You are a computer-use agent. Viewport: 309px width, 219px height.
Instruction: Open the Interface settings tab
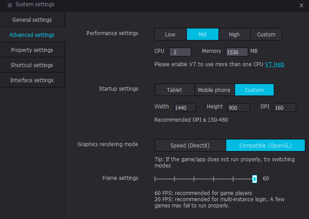(x=32, y=80)
